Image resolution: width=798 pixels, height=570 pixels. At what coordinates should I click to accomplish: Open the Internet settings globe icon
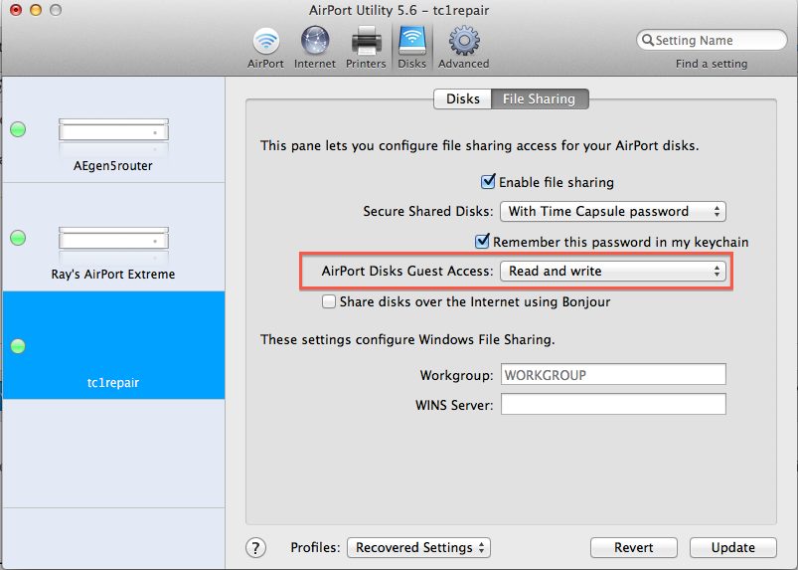(314, 48)
